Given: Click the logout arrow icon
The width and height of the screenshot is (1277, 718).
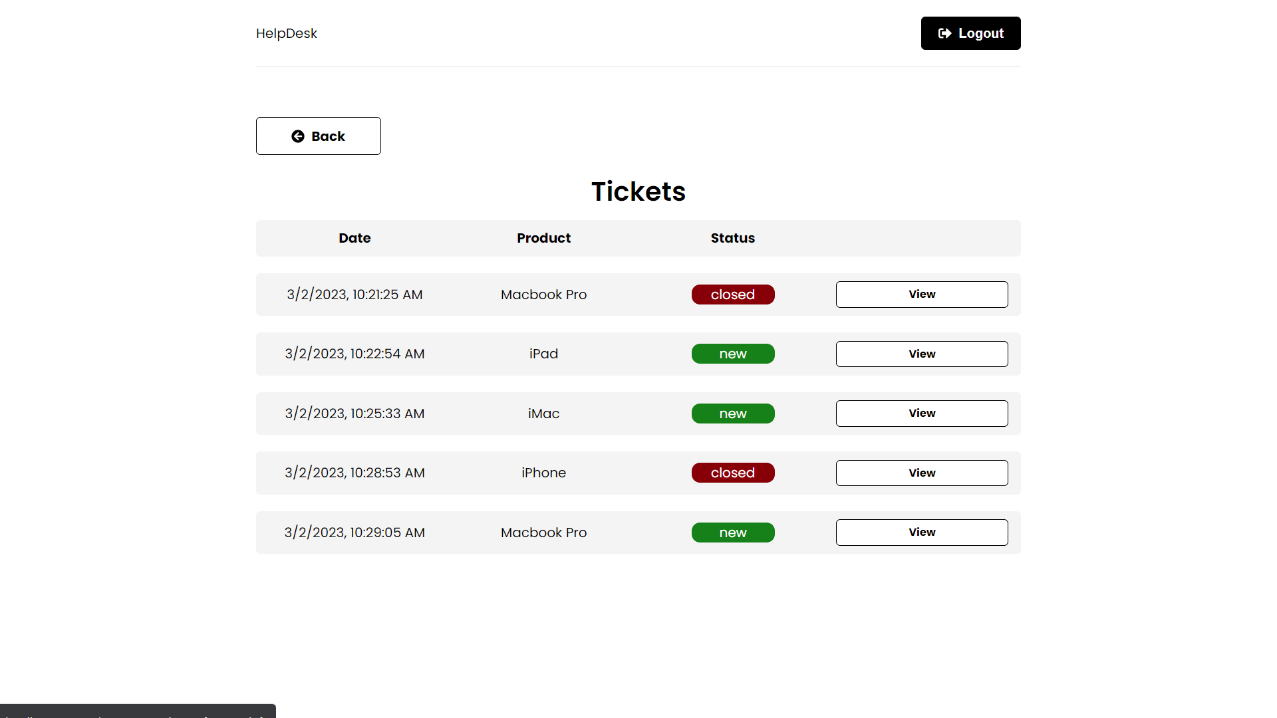Looking at the screenshot, I should pos(944,33).
